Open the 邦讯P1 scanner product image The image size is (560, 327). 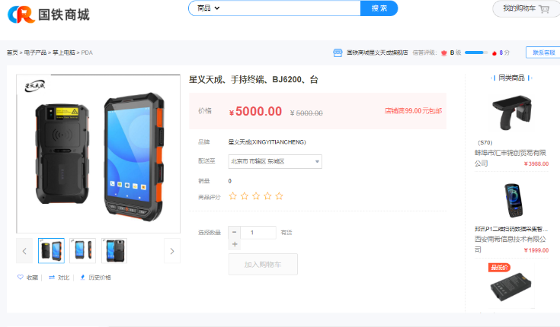[x=514, y=201]
